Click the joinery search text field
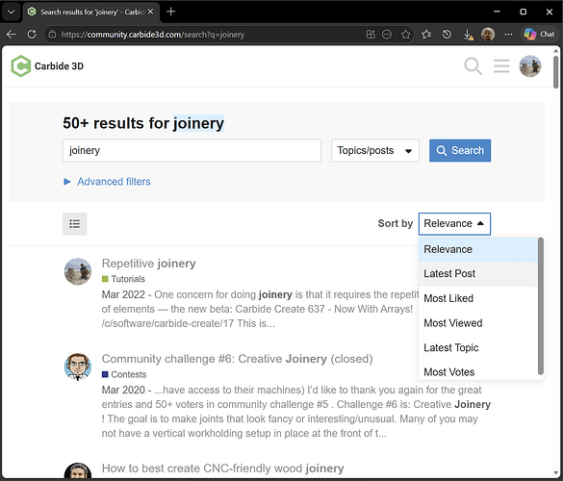 192,150
